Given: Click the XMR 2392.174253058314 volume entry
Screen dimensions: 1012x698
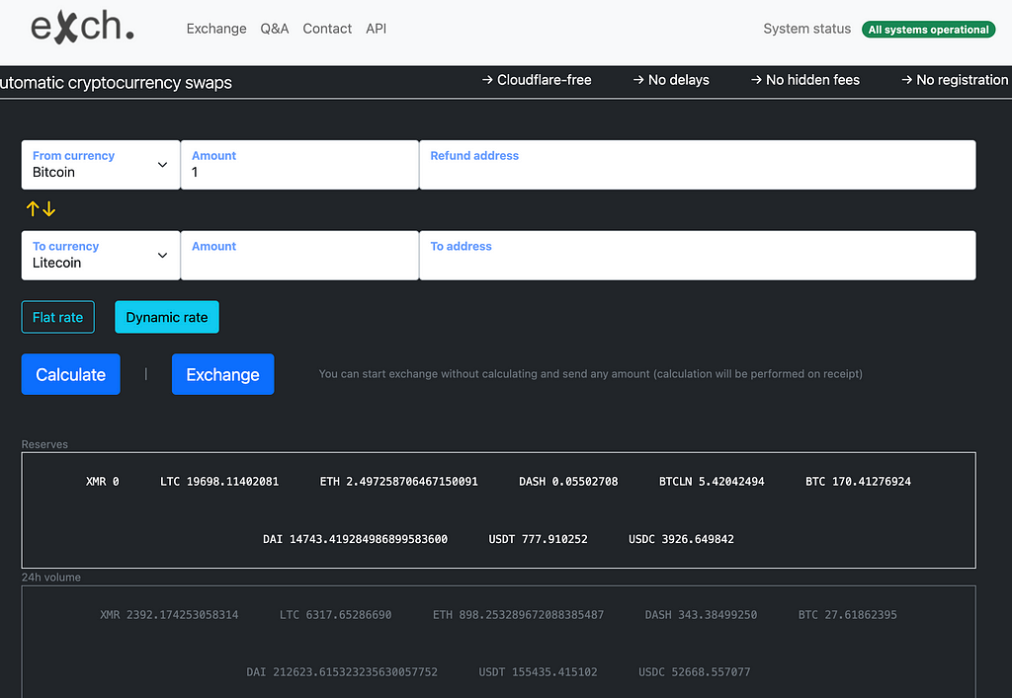Looking at the screenshot, I should [169, 615].
